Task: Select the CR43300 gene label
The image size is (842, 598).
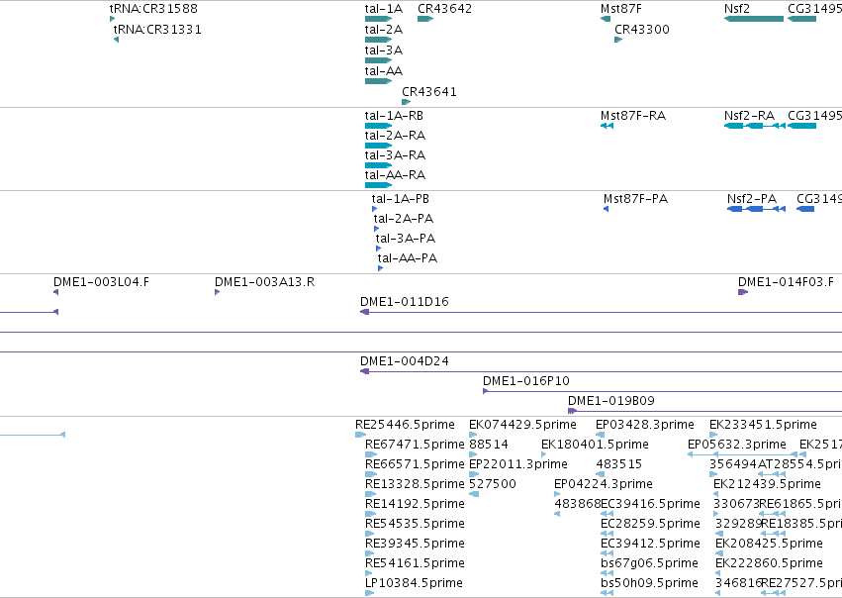Action: [x=642, y=30]
